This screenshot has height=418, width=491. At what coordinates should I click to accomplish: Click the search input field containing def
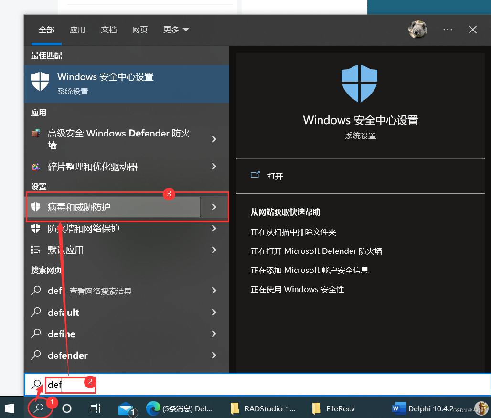(x=257, y=385)
